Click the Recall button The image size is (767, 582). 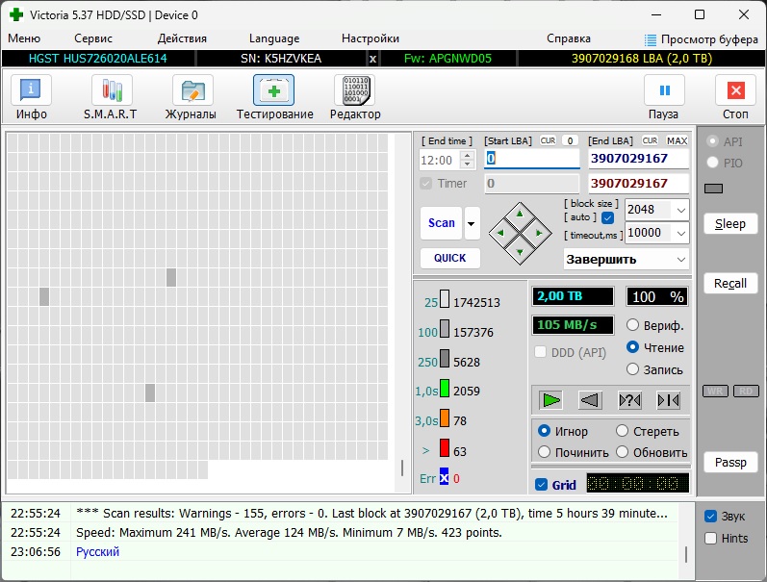tap(730, 283)
